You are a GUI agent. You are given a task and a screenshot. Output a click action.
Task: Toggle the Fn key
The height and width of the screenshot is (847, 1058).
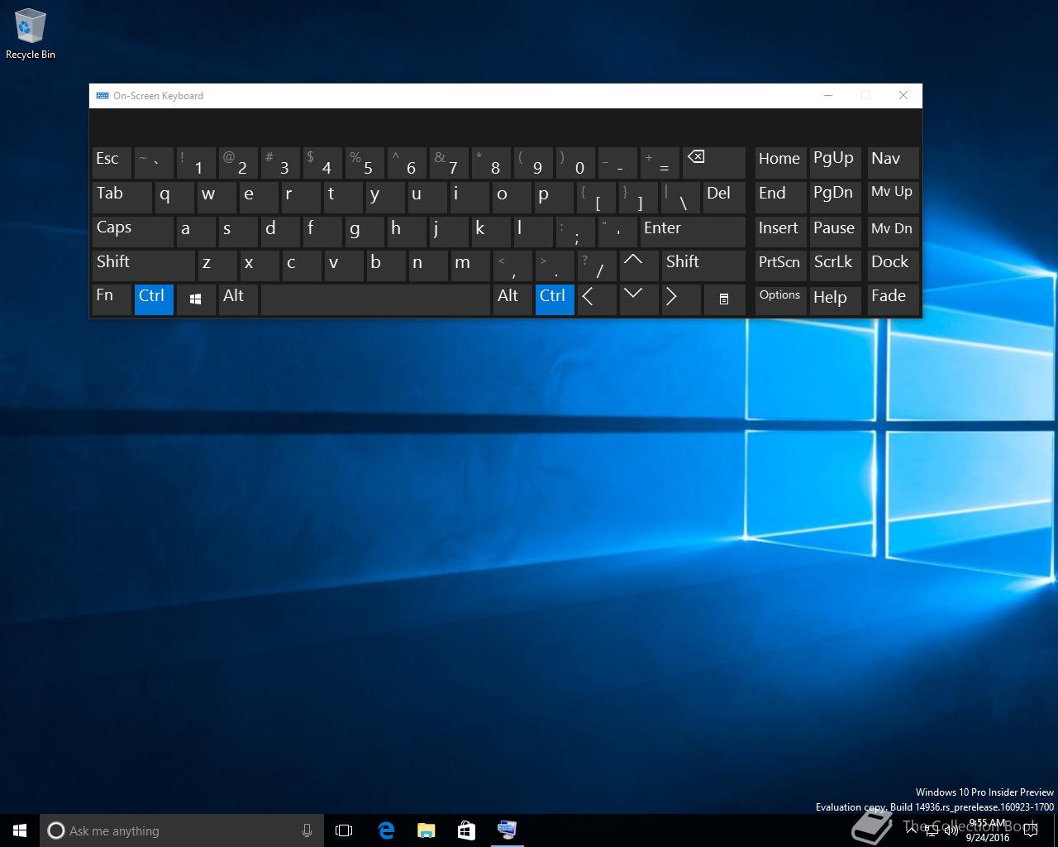(112, 299)
